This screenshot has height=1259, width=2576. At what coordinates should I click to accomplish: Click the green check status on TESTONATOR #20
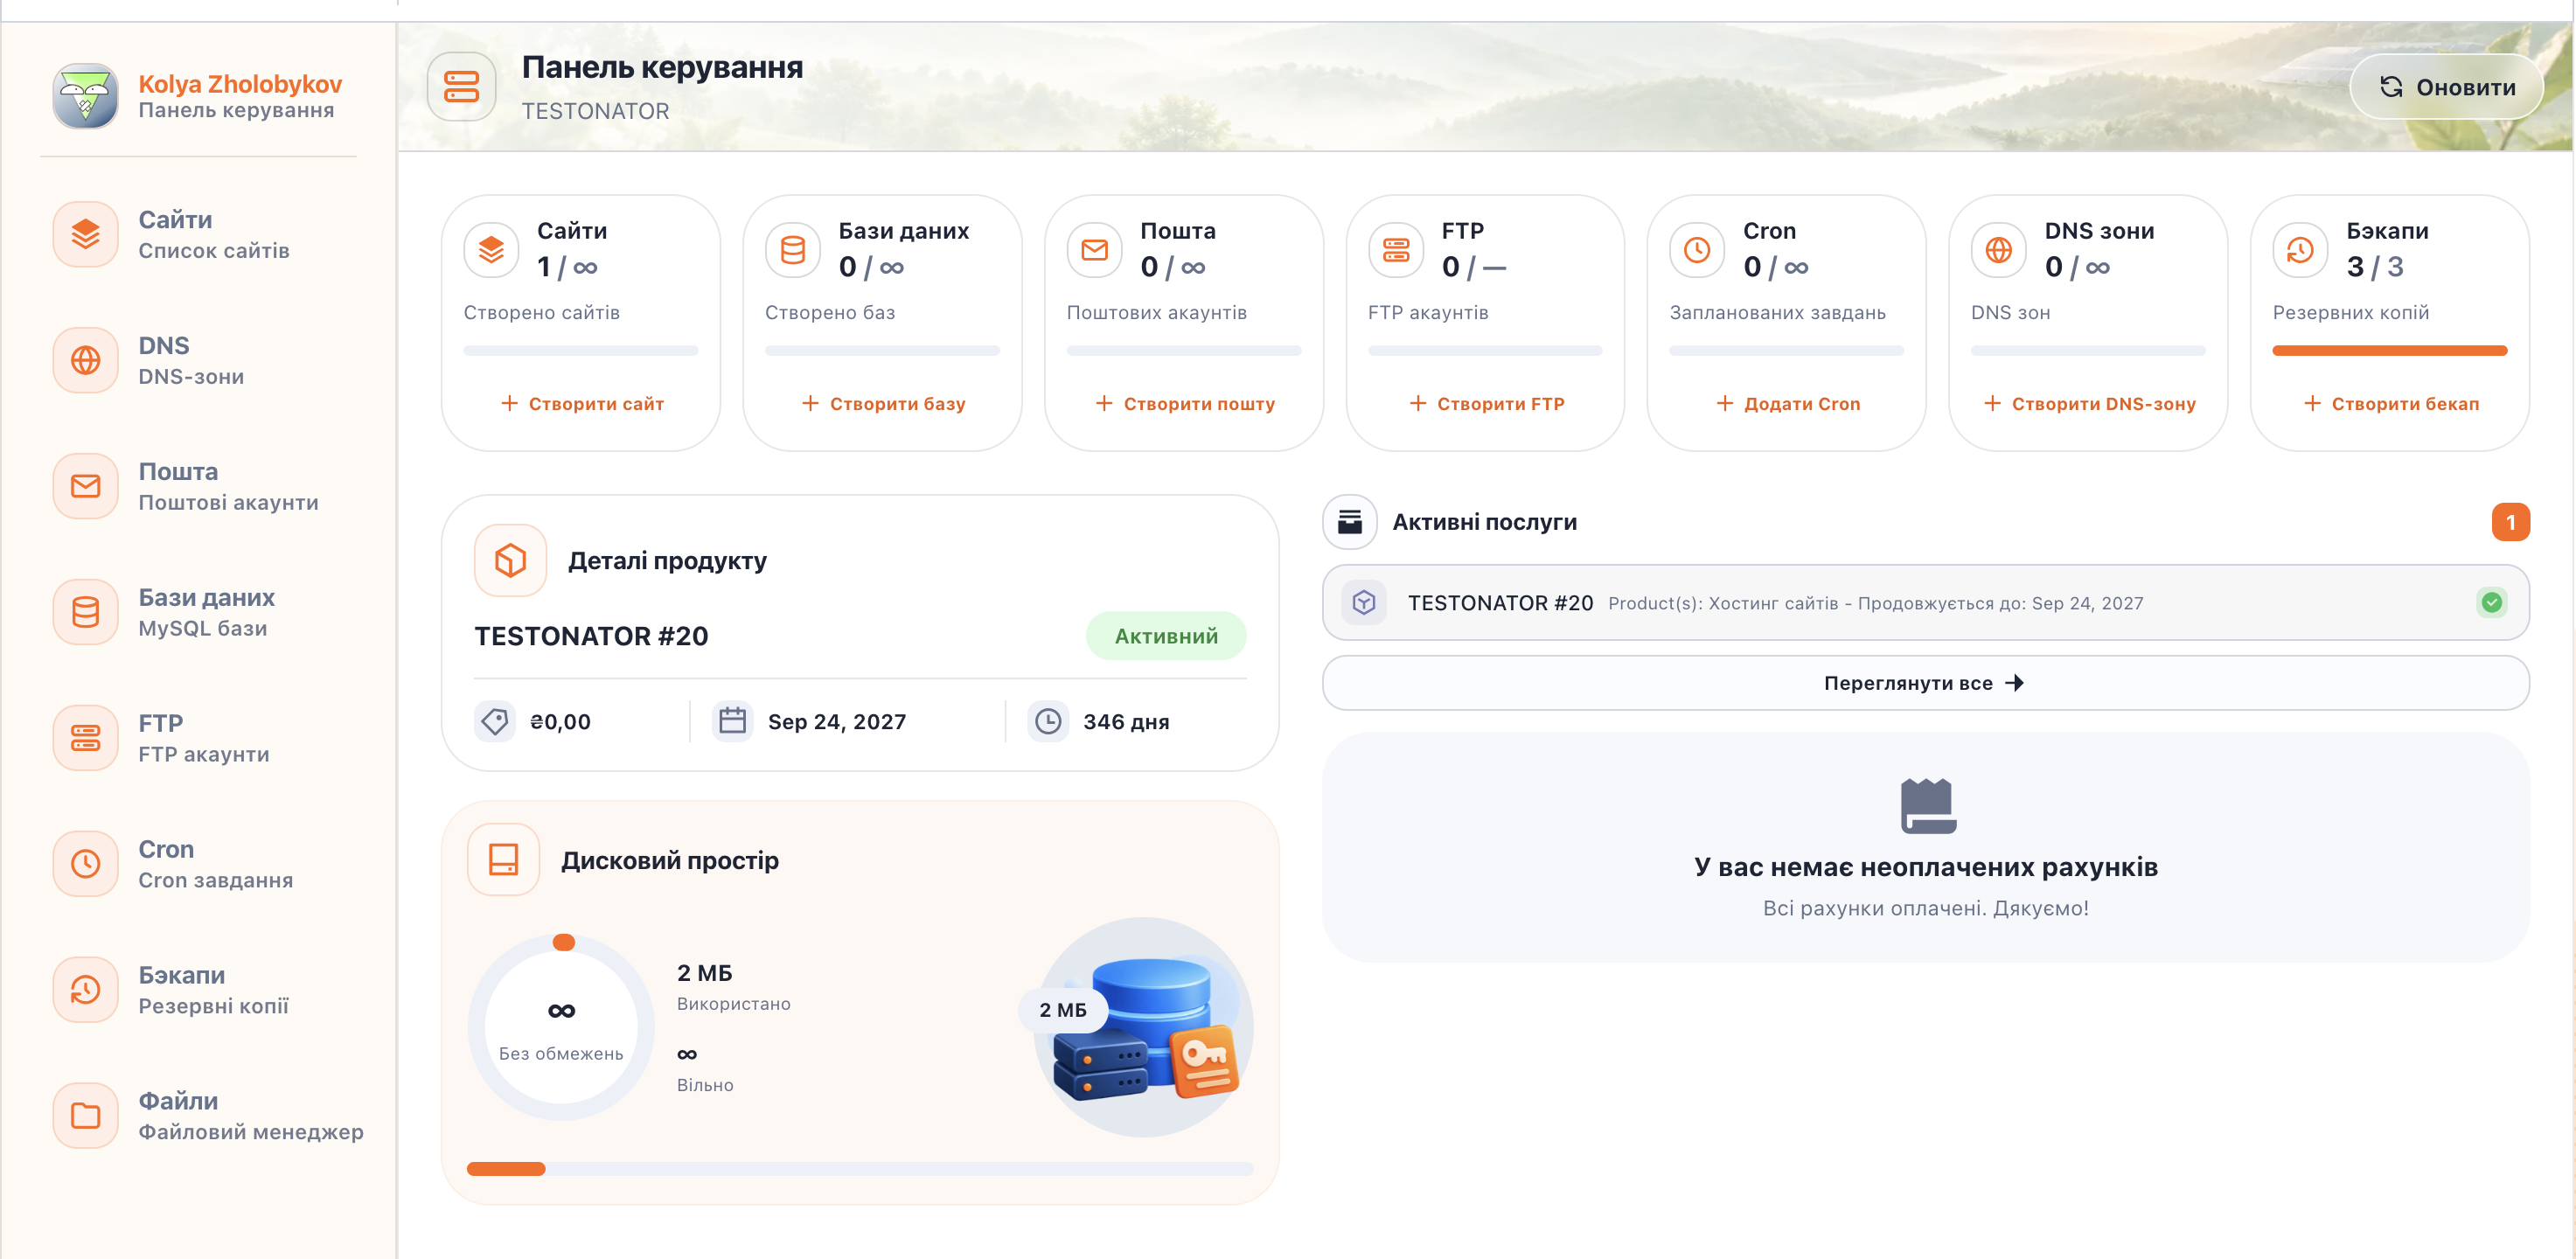click(x=2491, y=602)
